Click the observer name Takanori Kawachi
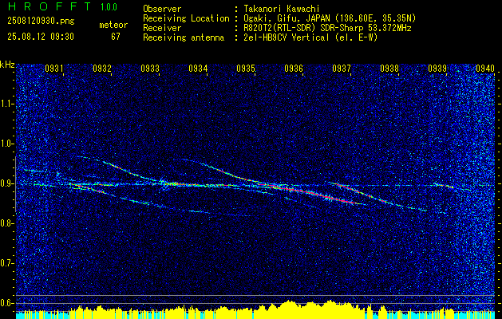The image size is (502, 319). (x=282, y=10)
